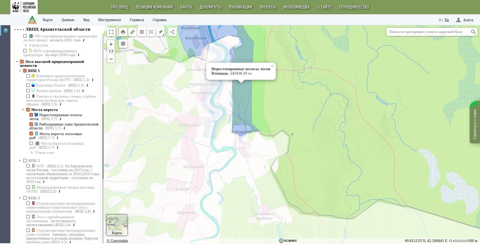Collapse the ВПЦ 2 tree group

click(20, 161)
